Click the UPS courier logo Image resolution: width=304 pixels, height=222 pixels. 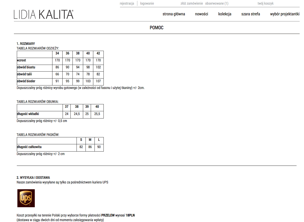[26, 198]
